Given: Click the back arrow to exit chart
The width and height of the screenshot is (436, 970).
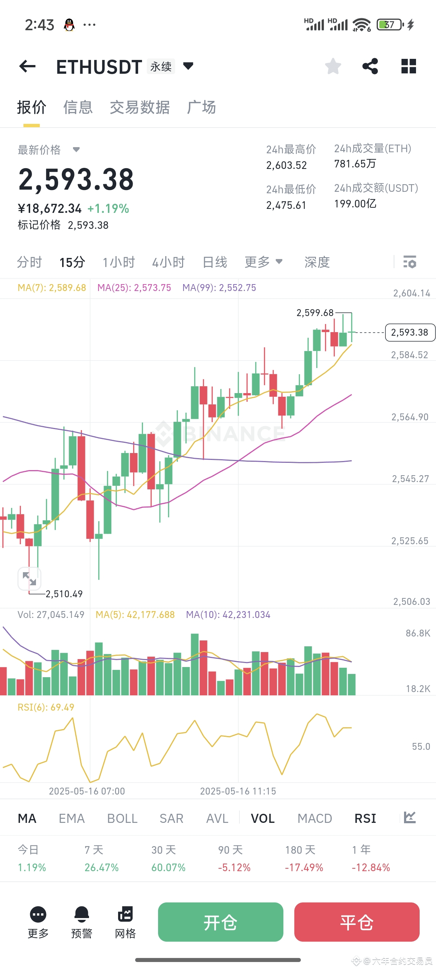Looking at the screenshot, I should coord(28,66).
